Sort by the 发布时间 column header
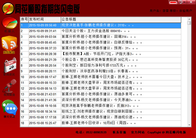 tap(45, 20)
